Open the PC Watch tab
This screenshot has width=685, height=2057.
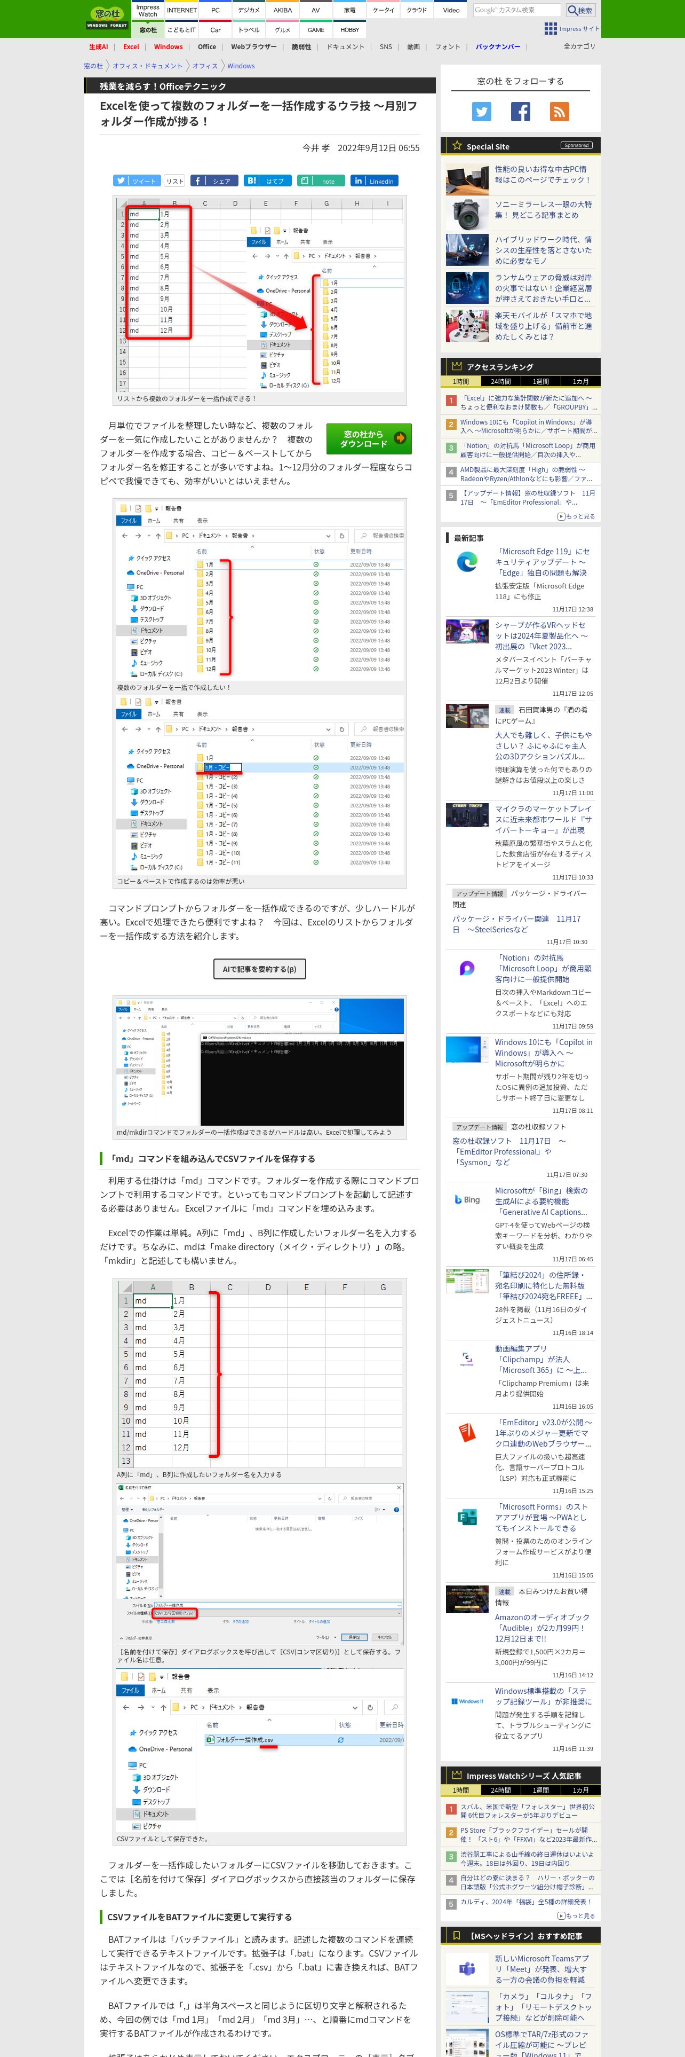(216, 10)
